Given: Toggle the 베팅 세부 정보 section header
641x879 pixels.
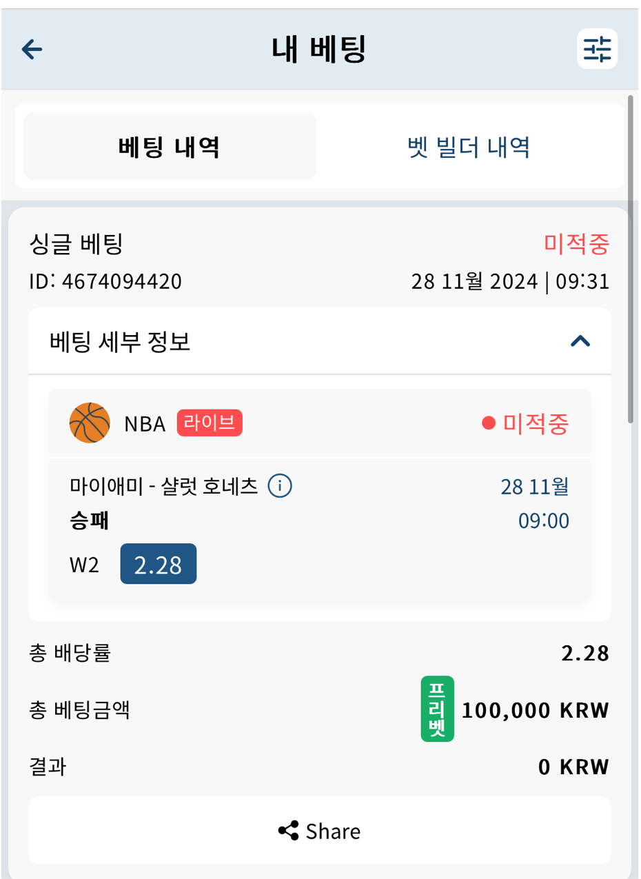Looking at the screenshot, I should coord(320,341).
